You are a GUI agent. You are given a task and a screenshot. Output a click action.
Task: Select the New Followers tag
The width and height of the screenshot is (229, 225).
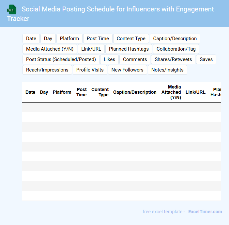127,70
